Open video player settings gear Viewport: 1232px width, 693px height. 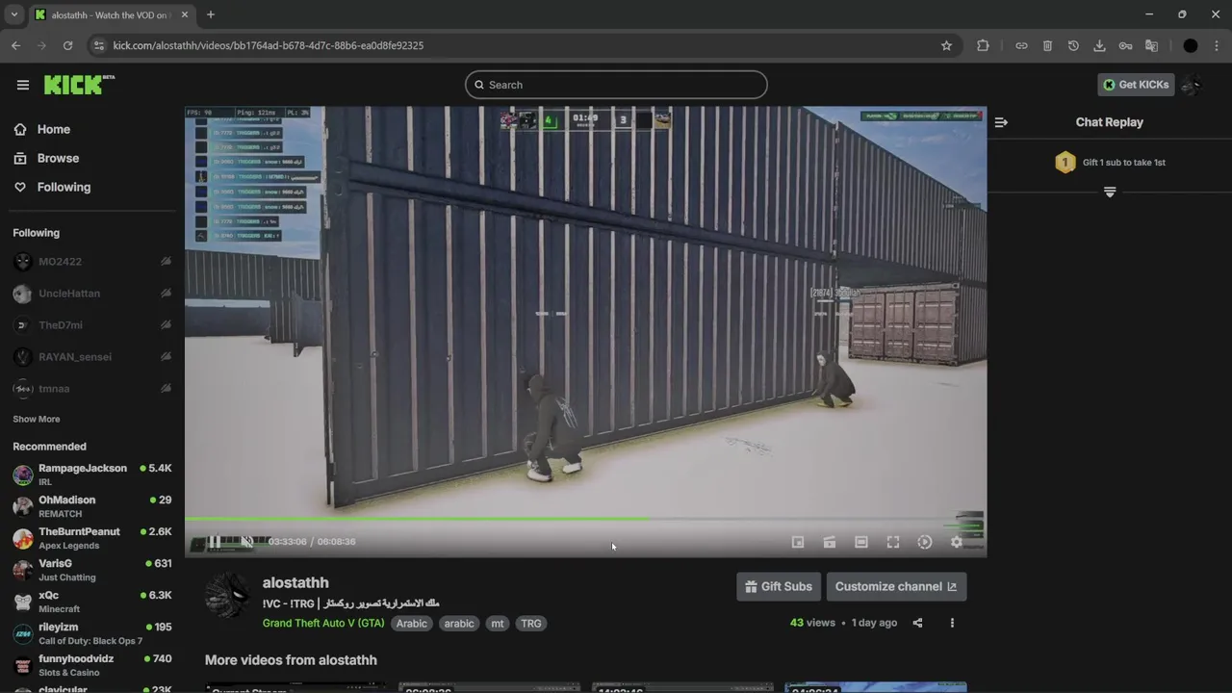click(957, 542)
